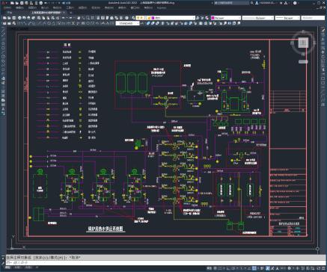Click New in Quick Access toolbar

pyautogui.click(x=13, y=3)
